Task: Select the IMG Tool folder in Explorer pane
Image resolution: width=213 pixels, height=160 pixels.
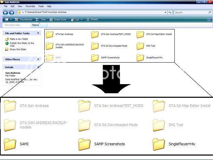Action: point(146,46)
